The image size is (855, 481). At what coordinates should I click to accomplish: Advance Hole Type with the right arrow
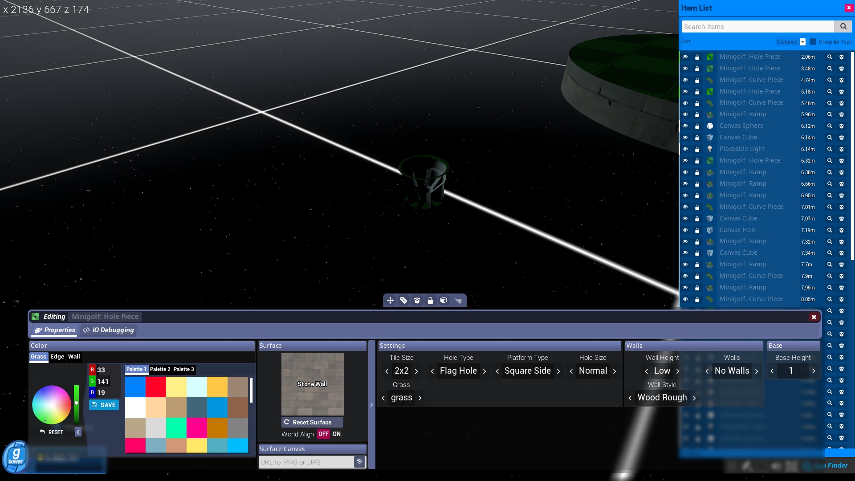pyautogui.click(x=484, y=371)
